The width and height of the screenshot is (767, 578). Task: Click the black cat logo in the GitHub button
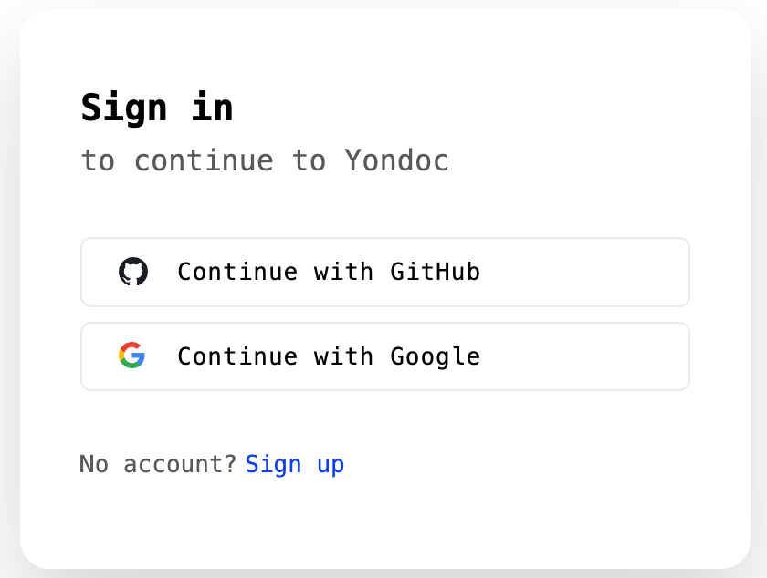(x=133, y=272)
